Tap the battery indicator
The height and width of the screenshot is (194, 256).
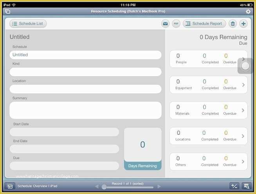tap(250, 5)
